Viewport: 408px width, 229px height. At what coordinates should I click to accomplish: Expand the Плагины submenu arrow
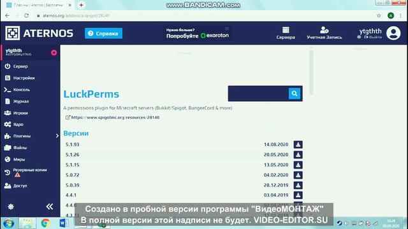tap(57, 135)
